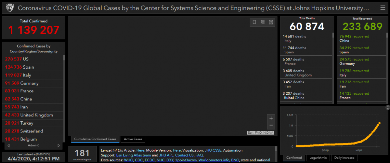This screenshot has height=163, width=390.
Task: Select United Kingdom row with 42 433 cases
Action: (33, 115)
